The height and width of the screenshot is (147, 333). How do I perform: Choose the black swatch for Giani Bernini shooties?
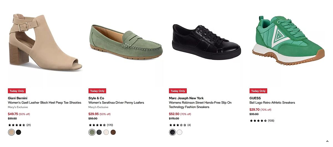pos(19,132)
